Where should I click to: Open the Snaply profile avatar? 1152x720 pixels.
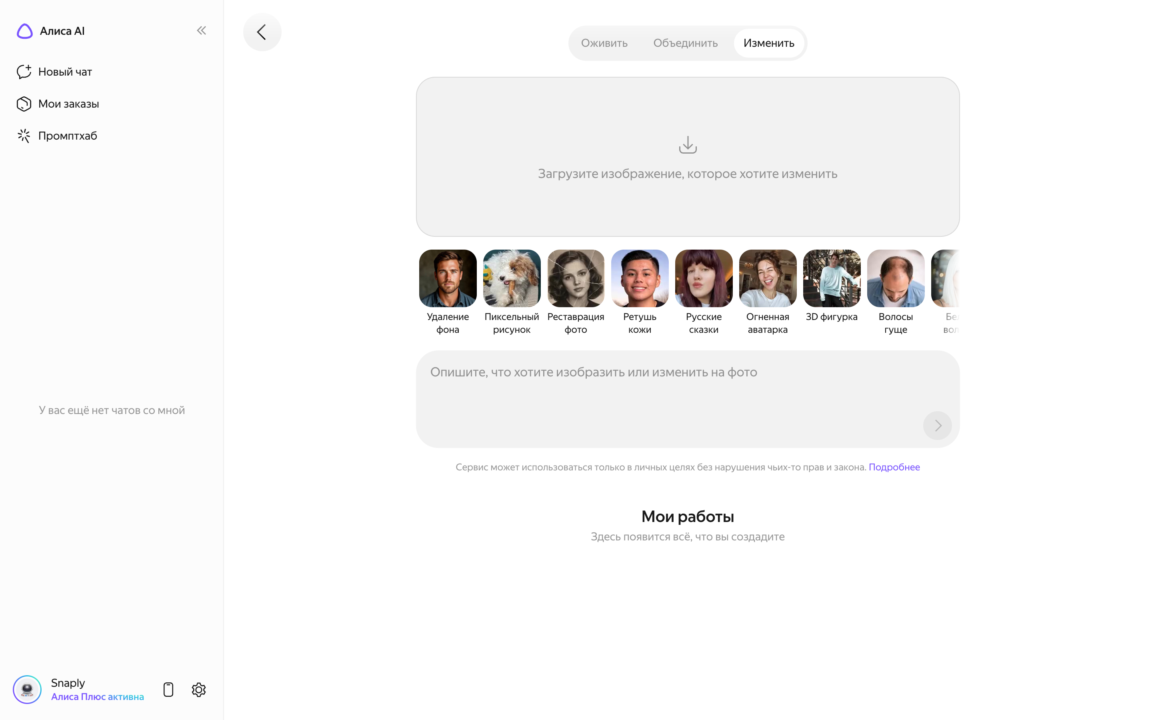pos(27,689)
